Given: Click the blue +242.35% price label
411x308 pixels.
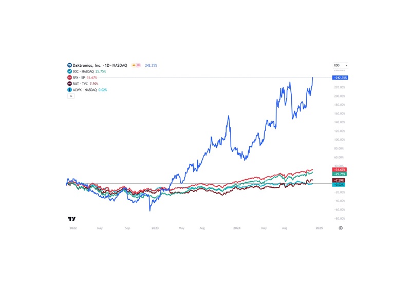Looking at the screenshot, I should click(x=340, y=78).
